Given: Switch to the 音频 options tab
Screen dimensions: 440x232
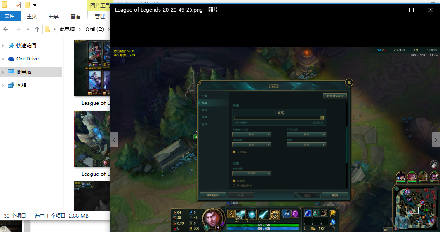Looking at the screenshot, I should tap(204, 110).
